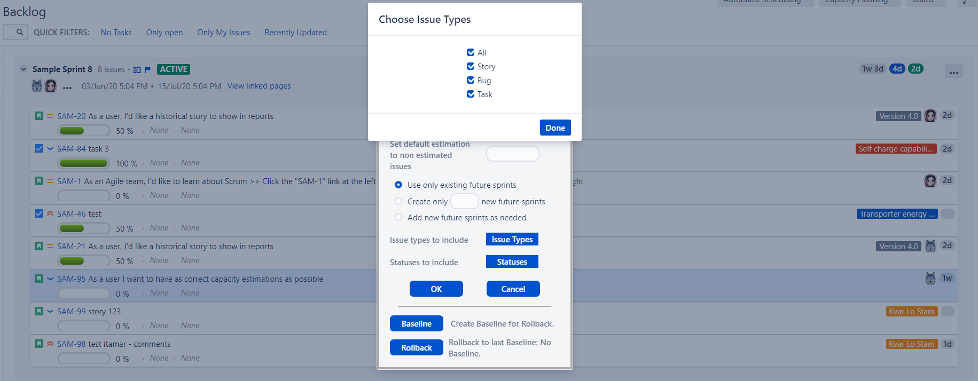Click the Rollback button
The height and width of the screenshot is (381, 978).
point(417,347)
